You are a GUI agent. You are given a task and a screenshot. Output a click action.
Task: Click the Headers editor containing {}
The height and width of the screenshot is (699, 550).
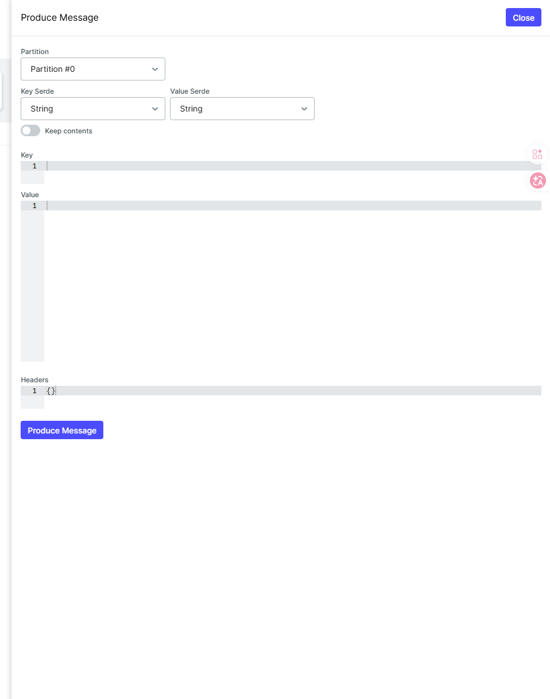pos(287,391)
